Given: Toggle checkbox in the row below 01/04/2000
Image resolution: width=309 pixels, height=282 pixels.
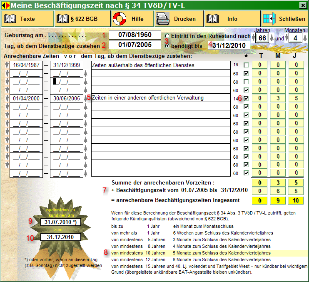Looking at the screenshot, I should pyautogui.click(x=246, y=107).
